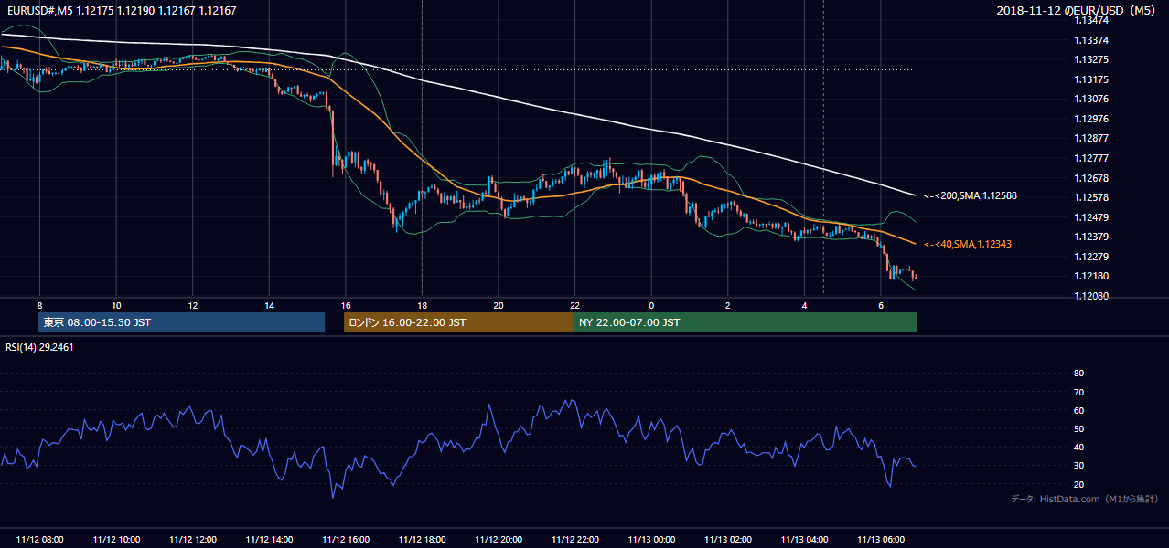1169x548 pixels.
Task: Click the 11/13 04:00 date label
Action: pyautogui.click(x=805, y=540)
